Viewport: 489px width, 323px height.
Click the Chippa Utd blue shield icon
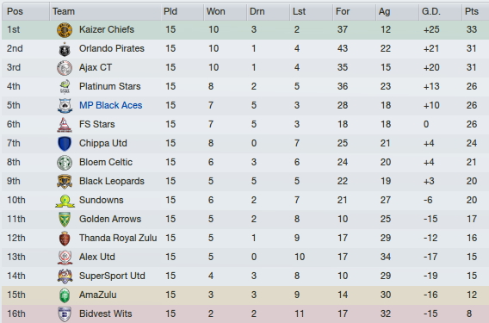coord(65,144)
